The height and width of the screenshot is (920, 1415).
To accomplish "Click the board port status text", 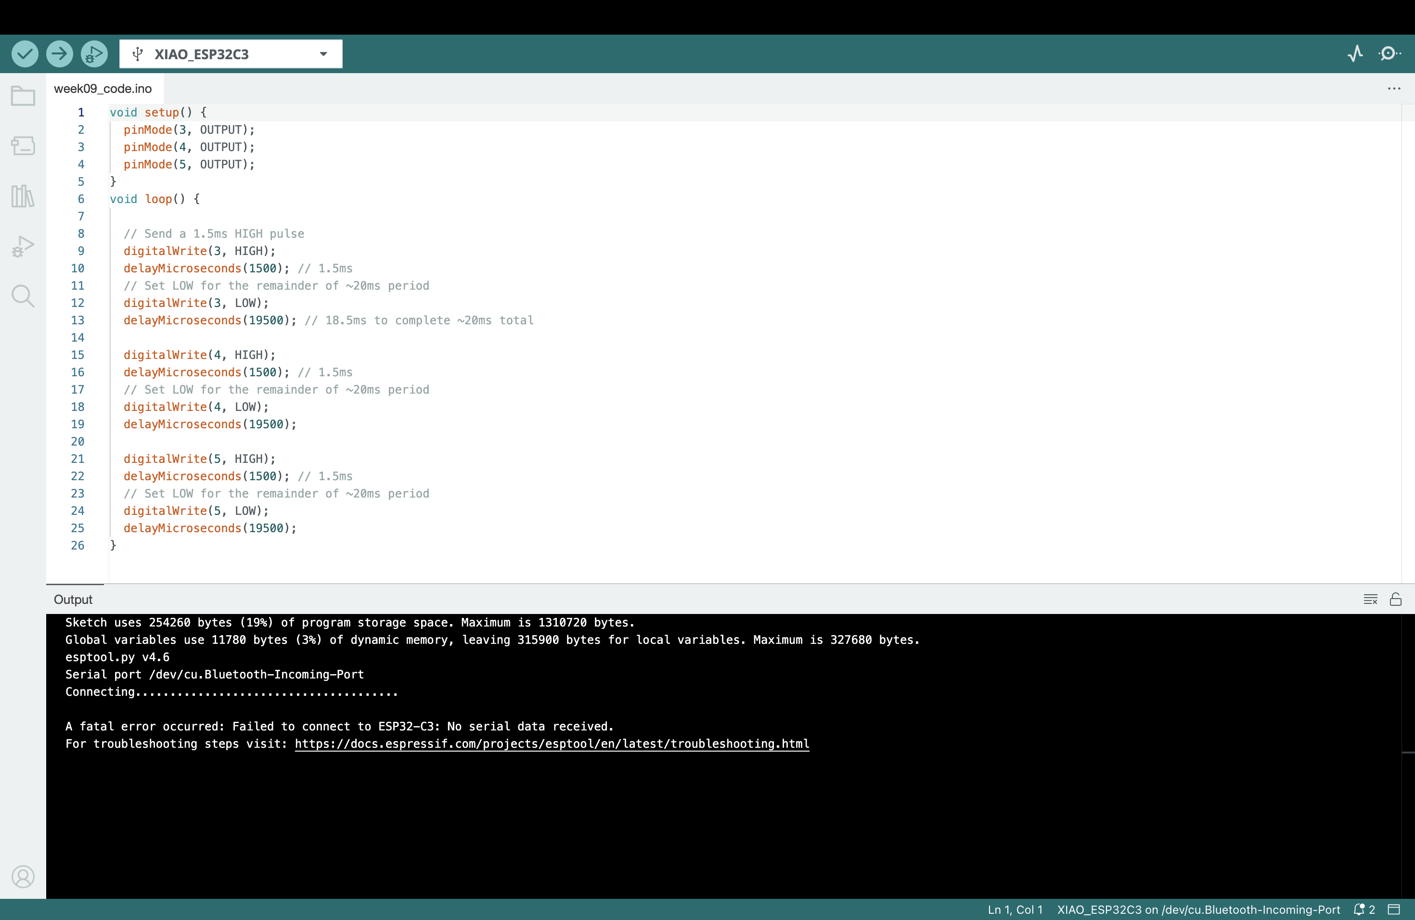I will pos(1198,909).
